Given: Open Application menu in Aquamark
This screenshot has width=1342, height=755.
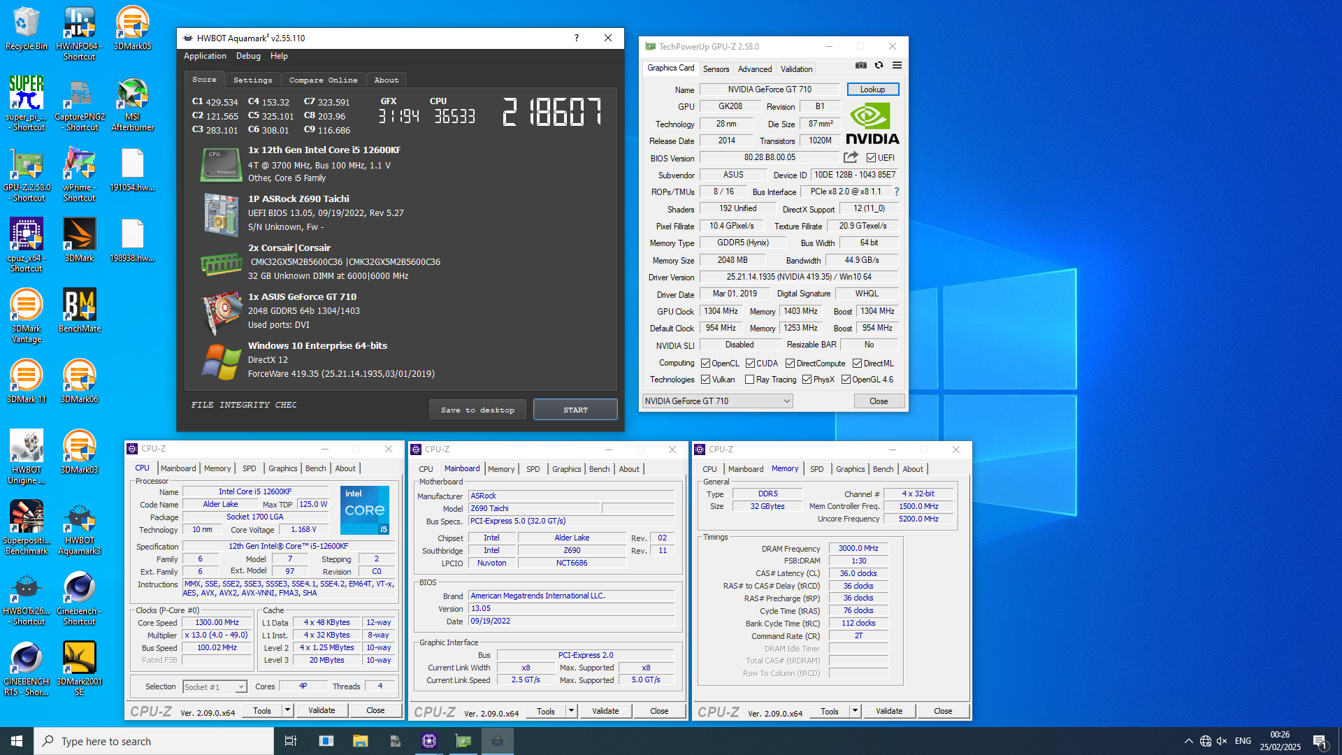Looking at the screenshot, I should tap(205, 56).
